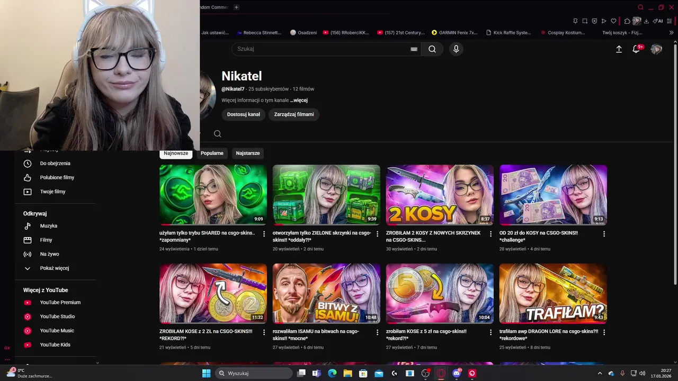Open Windows Start menu
Screen dimensions: 678x381
pyautogui.click(x=206, y=373)
